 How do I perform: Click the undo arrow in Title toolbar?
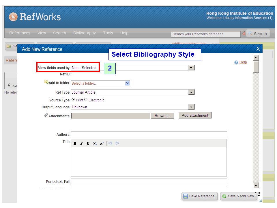110,144
